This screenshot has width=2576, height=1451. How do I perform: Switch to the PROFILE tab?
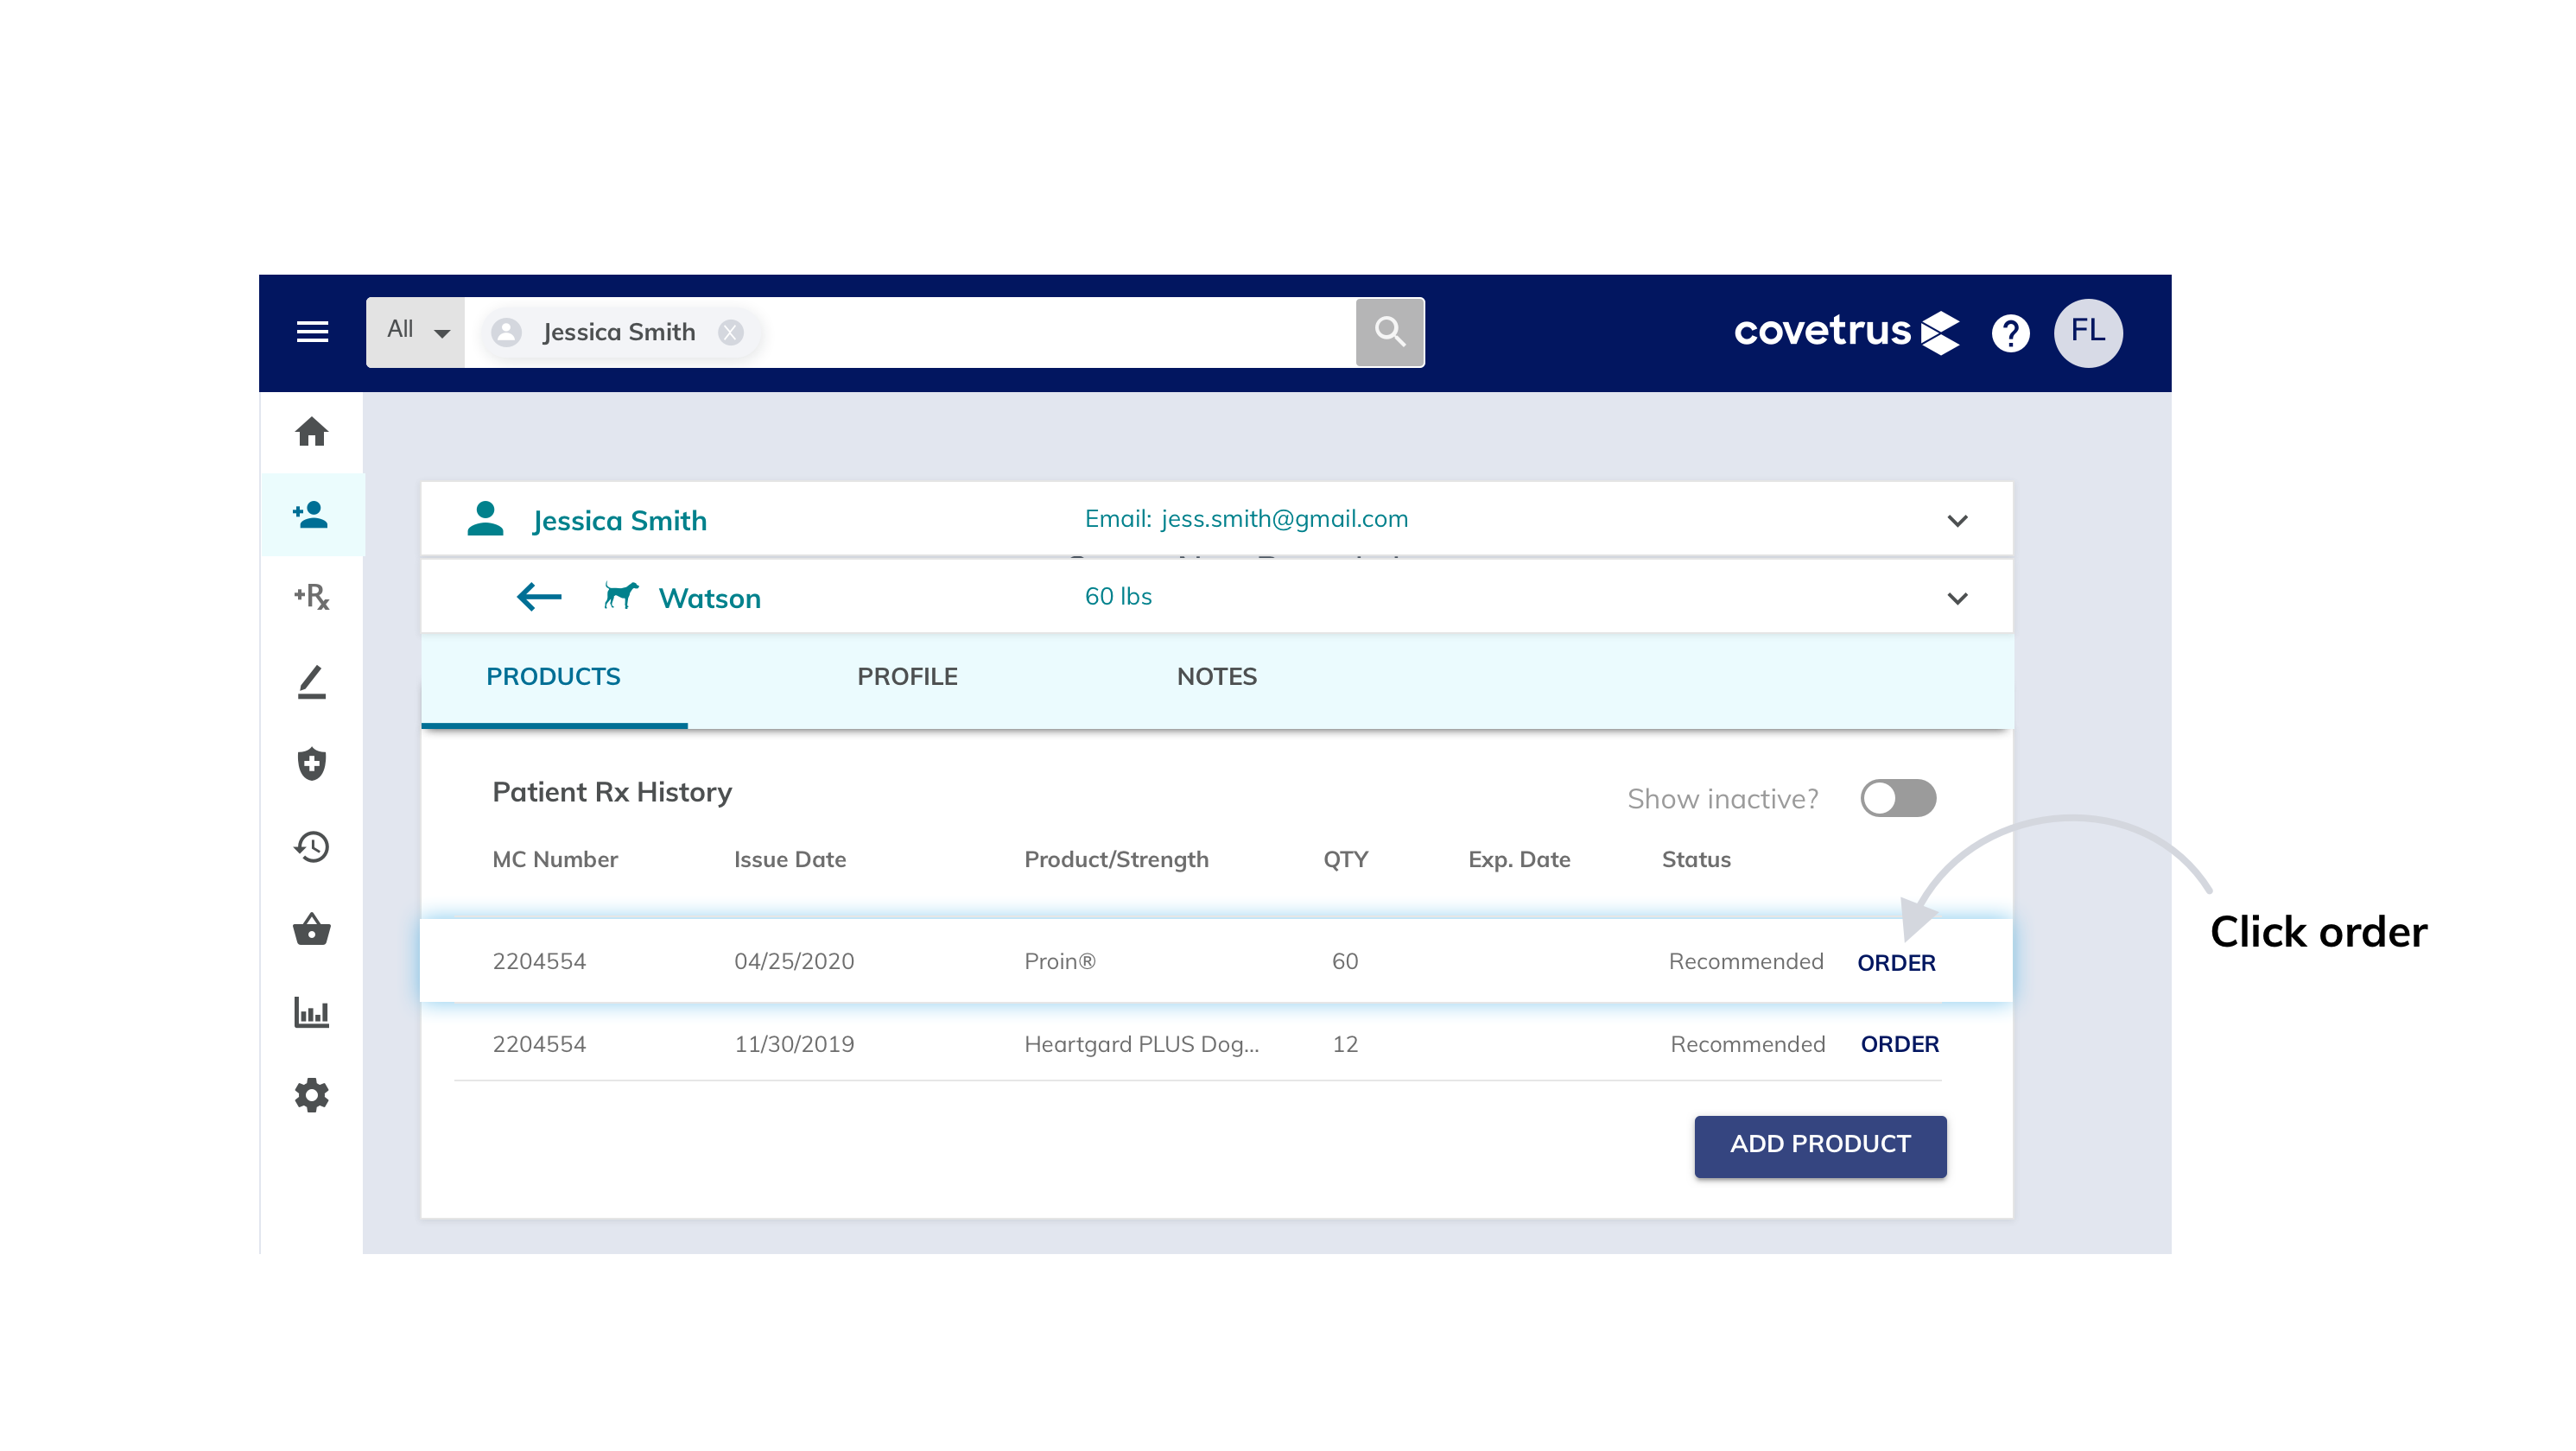[x=907, y=677]
